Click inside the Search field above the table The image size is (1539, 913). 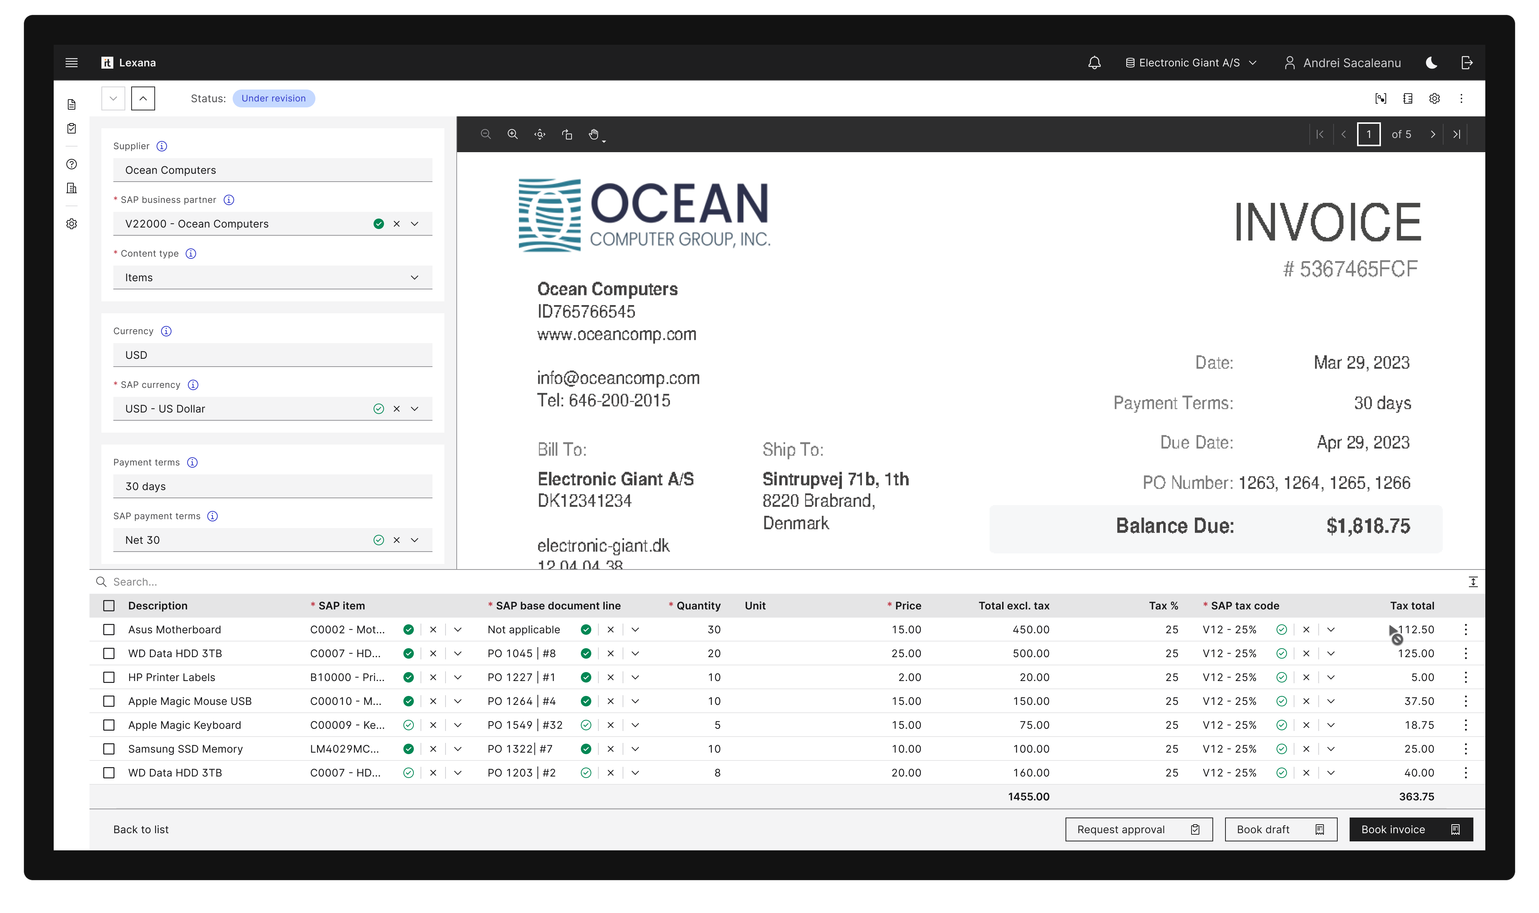coord(246,581)
